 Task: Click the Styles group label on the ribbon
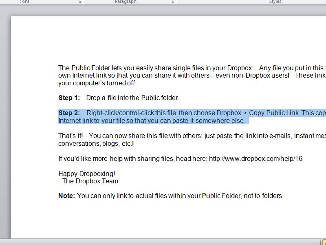tap(275, 2)
